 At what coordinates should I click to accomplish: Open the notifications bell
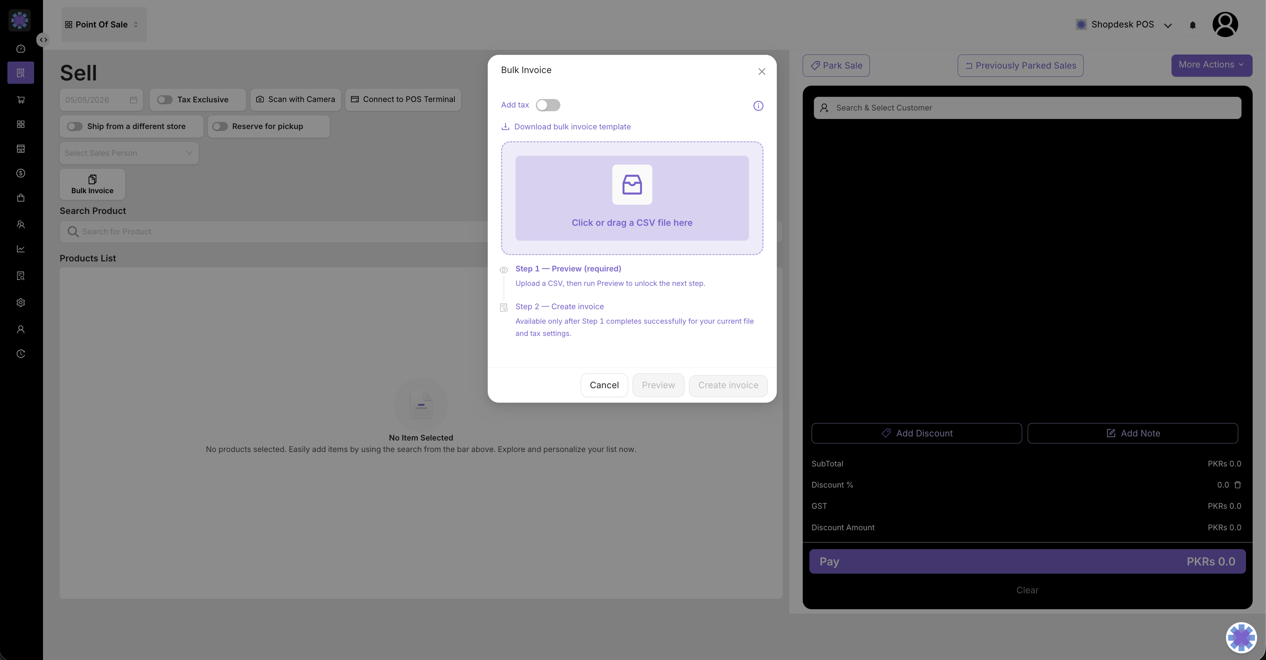tap(1193, 24)
